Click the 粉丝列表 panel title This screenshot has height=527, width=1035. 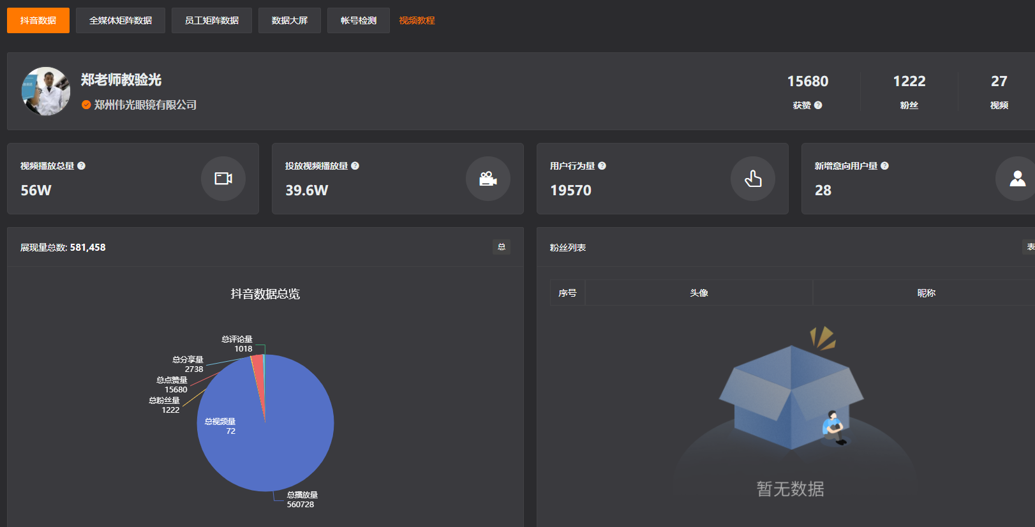point(568,248)
